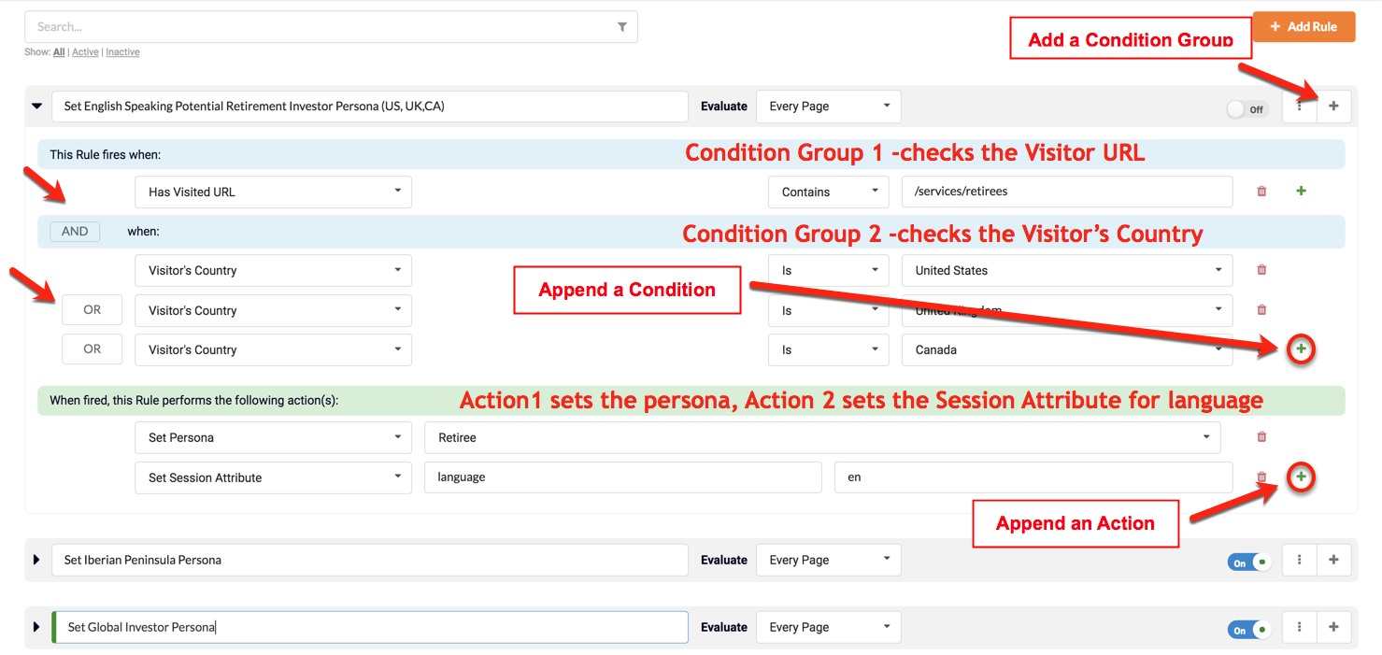Show only Inactive rules

(x=122, y=52)
